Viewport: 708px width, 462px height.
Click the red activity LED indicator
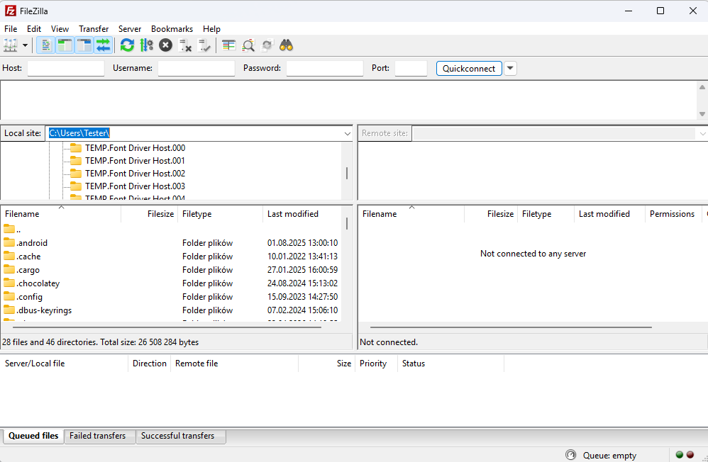coord(690,455)
